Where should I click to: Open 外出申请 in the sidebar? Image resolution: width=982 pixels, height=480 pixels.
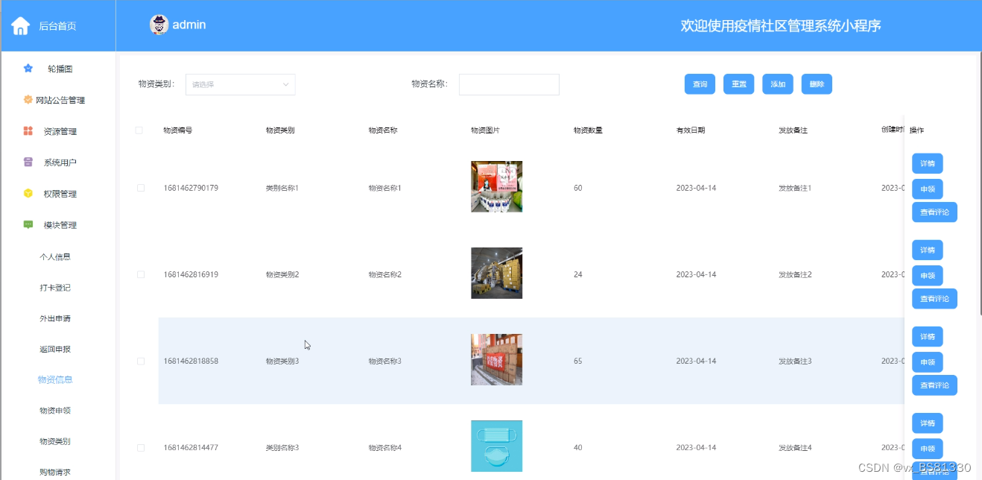(55, 318)
